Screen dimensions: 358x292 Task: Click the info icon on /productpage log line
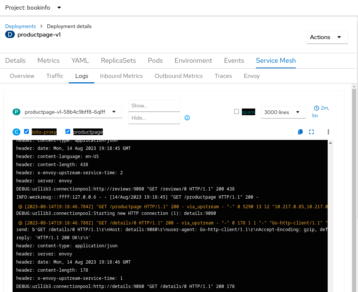coord(20,207)
